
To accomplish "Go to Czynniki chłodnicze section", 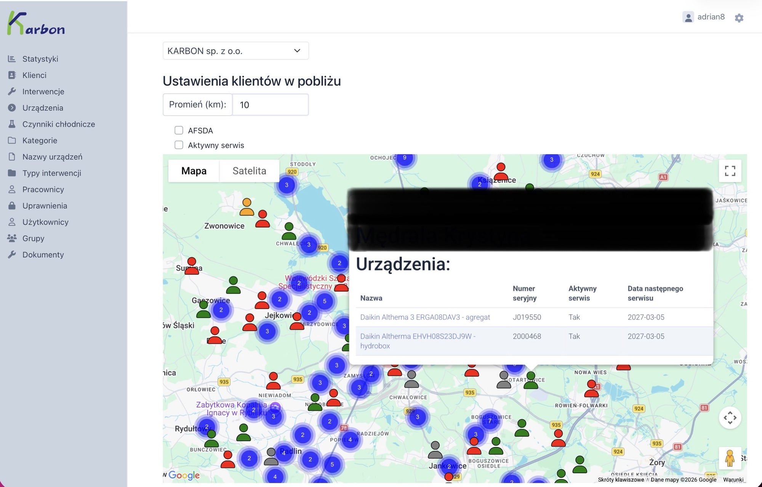I will (58, 124).
